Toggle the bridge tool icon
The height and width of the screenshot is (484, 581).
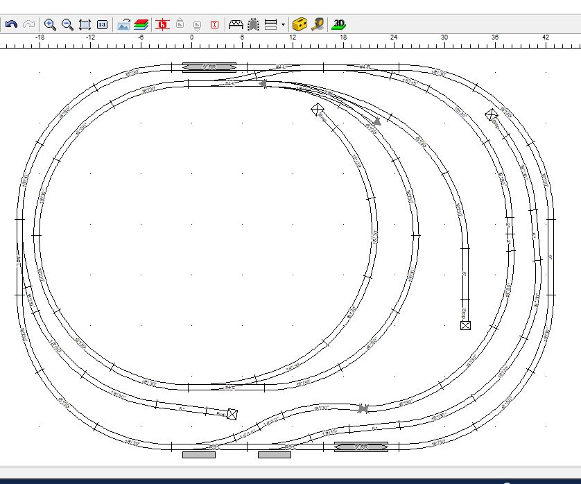(236, 24)
